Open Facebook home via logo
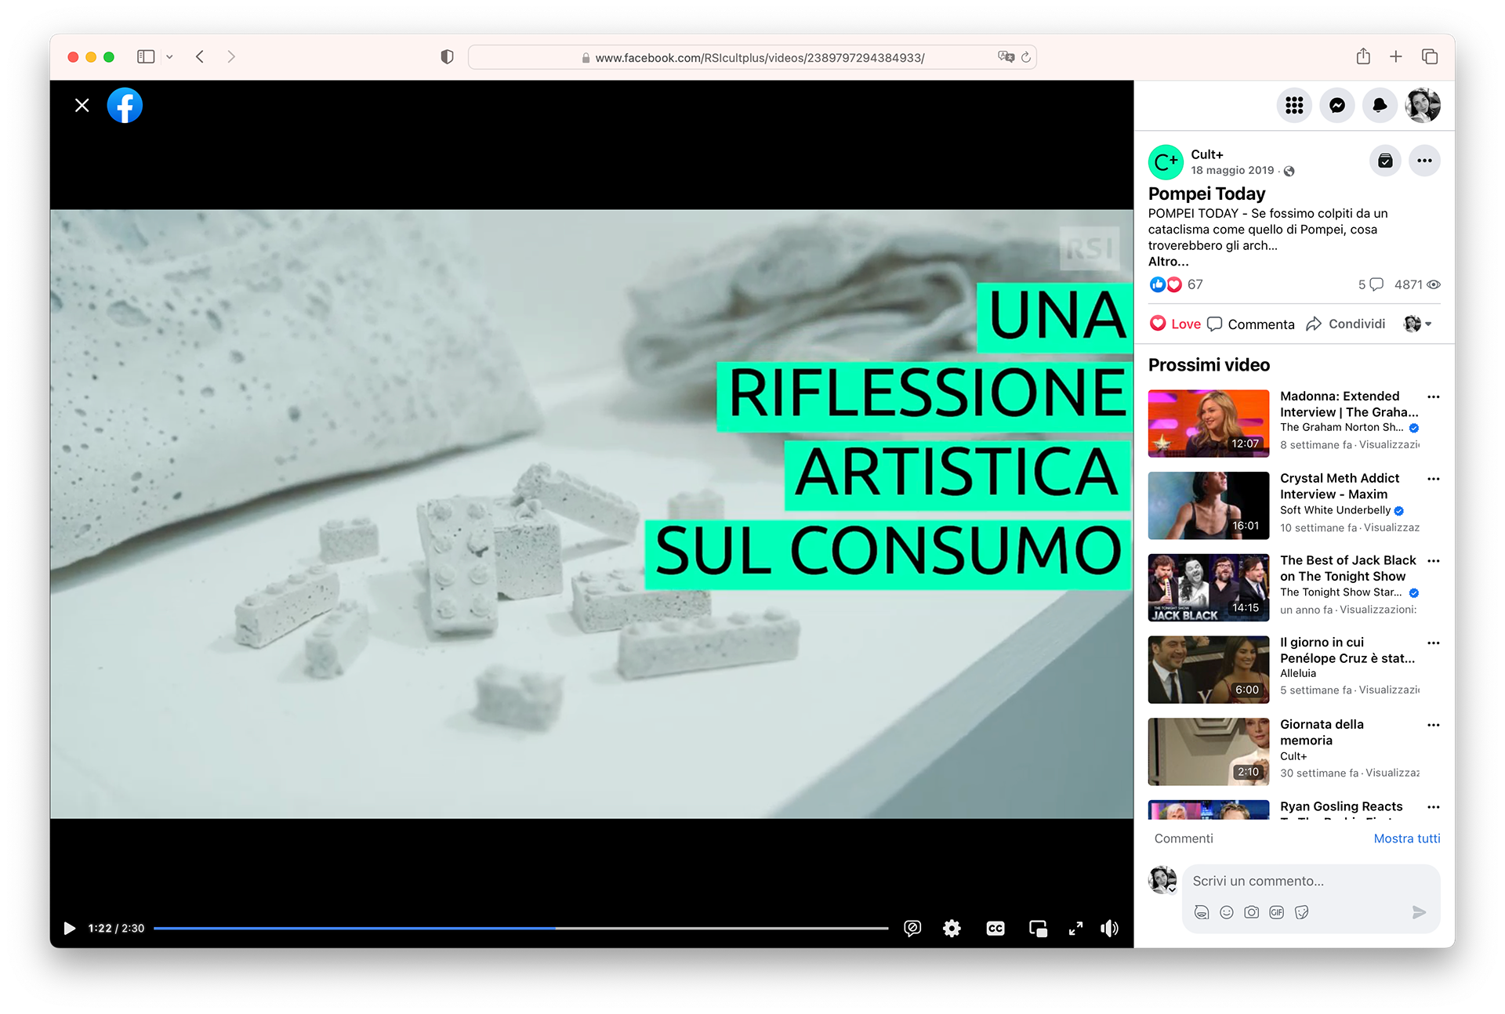 [125, 106]
